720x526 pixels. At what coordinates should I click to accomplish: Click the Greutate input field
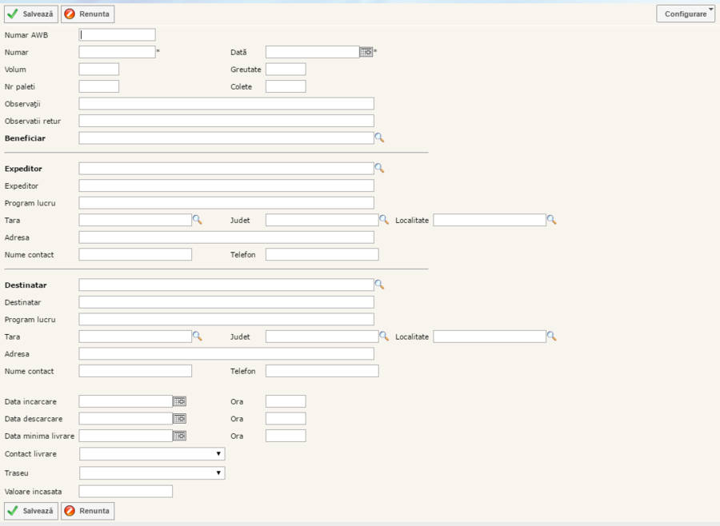[x=286, y=70]
